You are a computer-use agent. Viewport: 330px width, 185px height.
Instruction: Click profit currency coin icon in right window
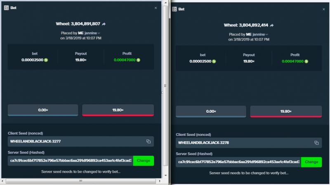(306, 61)
